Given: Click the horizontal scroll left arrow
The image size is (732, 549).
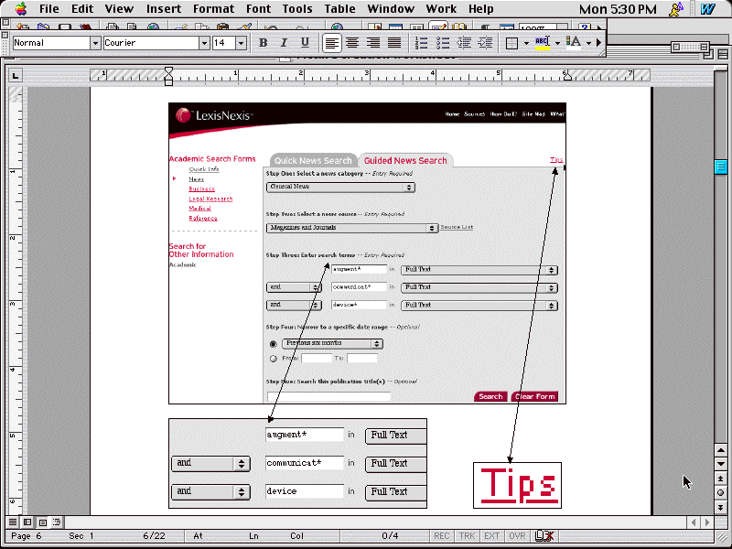Looking at the screenshot, I should (694, 522).
